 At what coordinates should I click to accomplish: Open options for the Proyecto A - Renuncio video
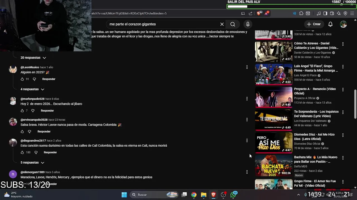point(343,89)
